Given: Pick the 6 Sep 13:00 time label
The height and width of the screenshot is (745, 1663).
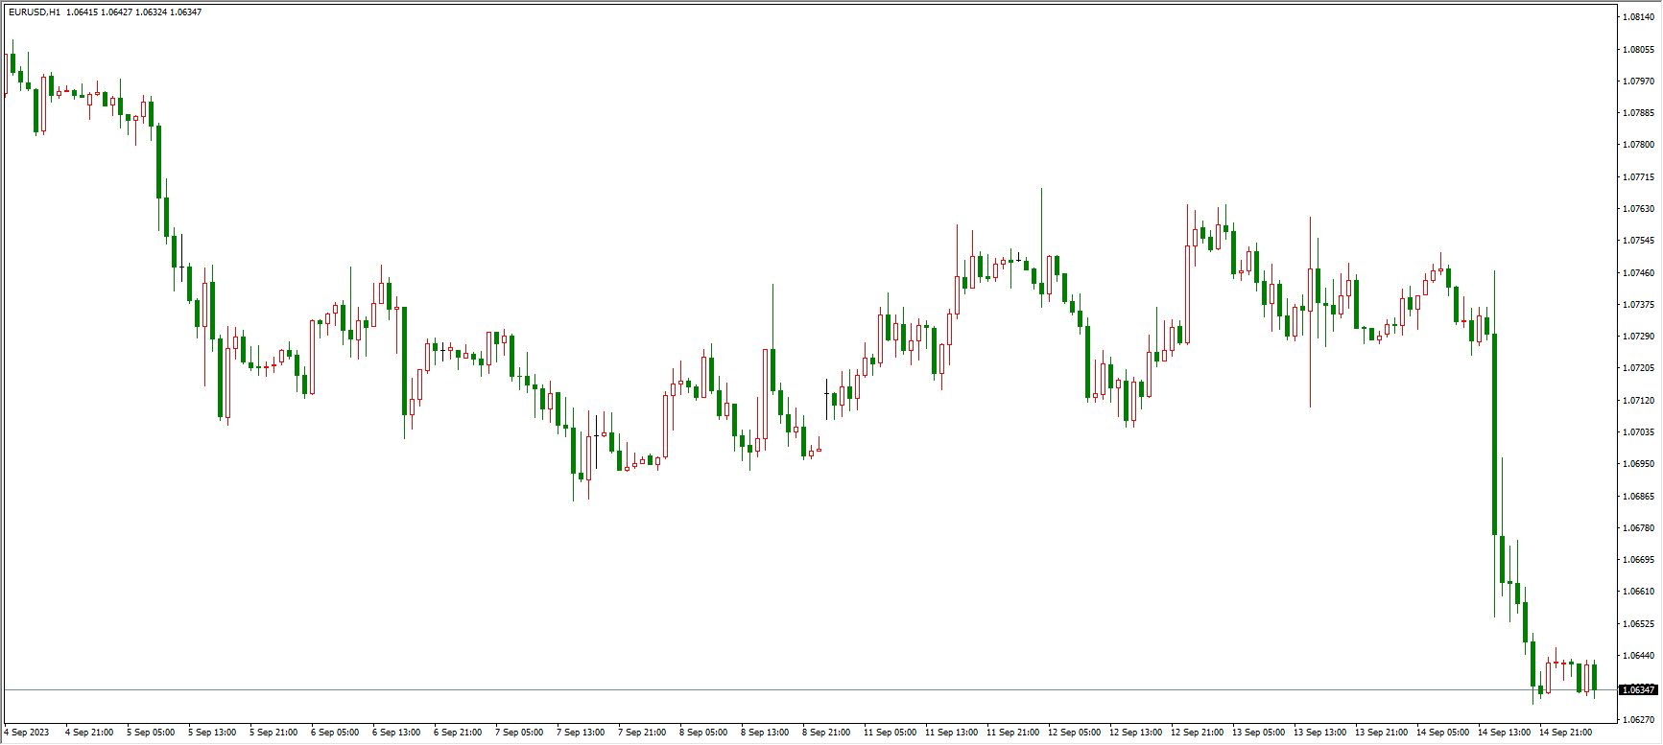Looking at the screenshot, I should point(396,733).
